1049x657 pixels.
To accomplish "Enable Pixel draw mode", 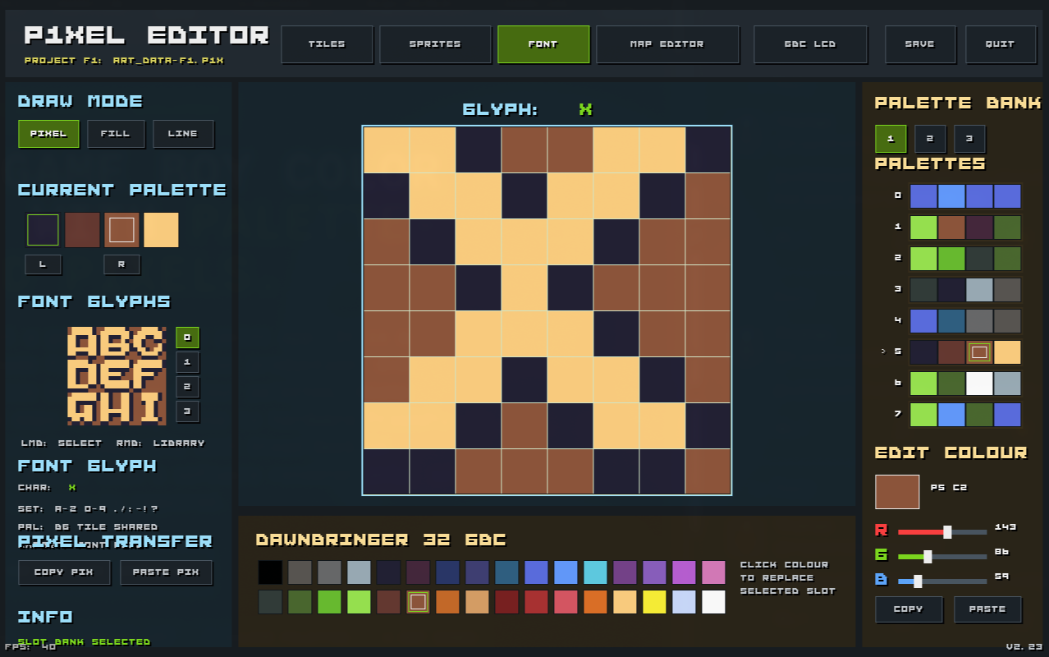I will click(x=48, y=134).
